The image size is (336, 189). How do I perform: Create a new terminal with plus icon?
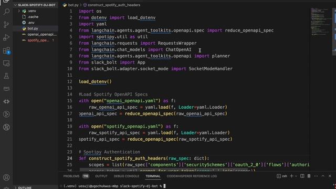[x=291, y=176]
